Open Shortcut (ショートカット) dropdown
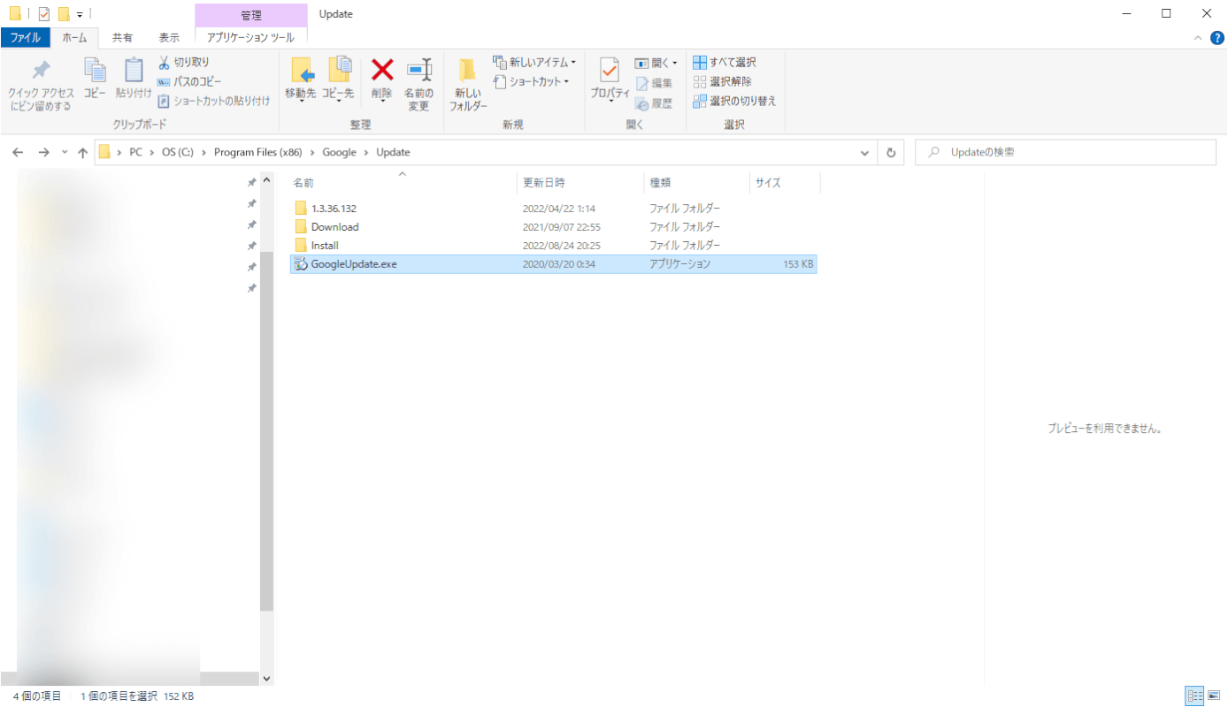 click(x=531, y=81)
